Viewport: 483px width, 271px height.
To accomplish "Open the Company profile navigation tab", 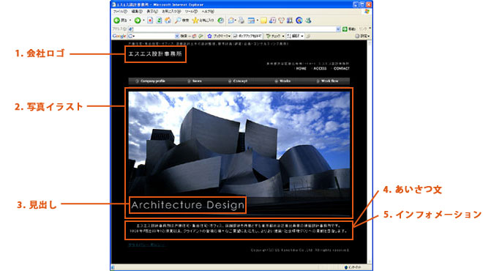I will pos(150,81).
